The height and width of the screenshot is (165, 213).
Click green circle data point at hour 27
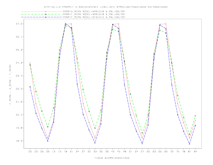click(83, 90)
